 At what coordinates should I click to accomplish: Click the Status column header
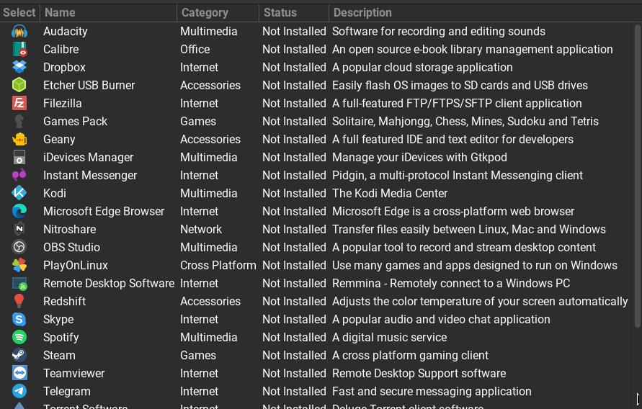click(293, 12)
